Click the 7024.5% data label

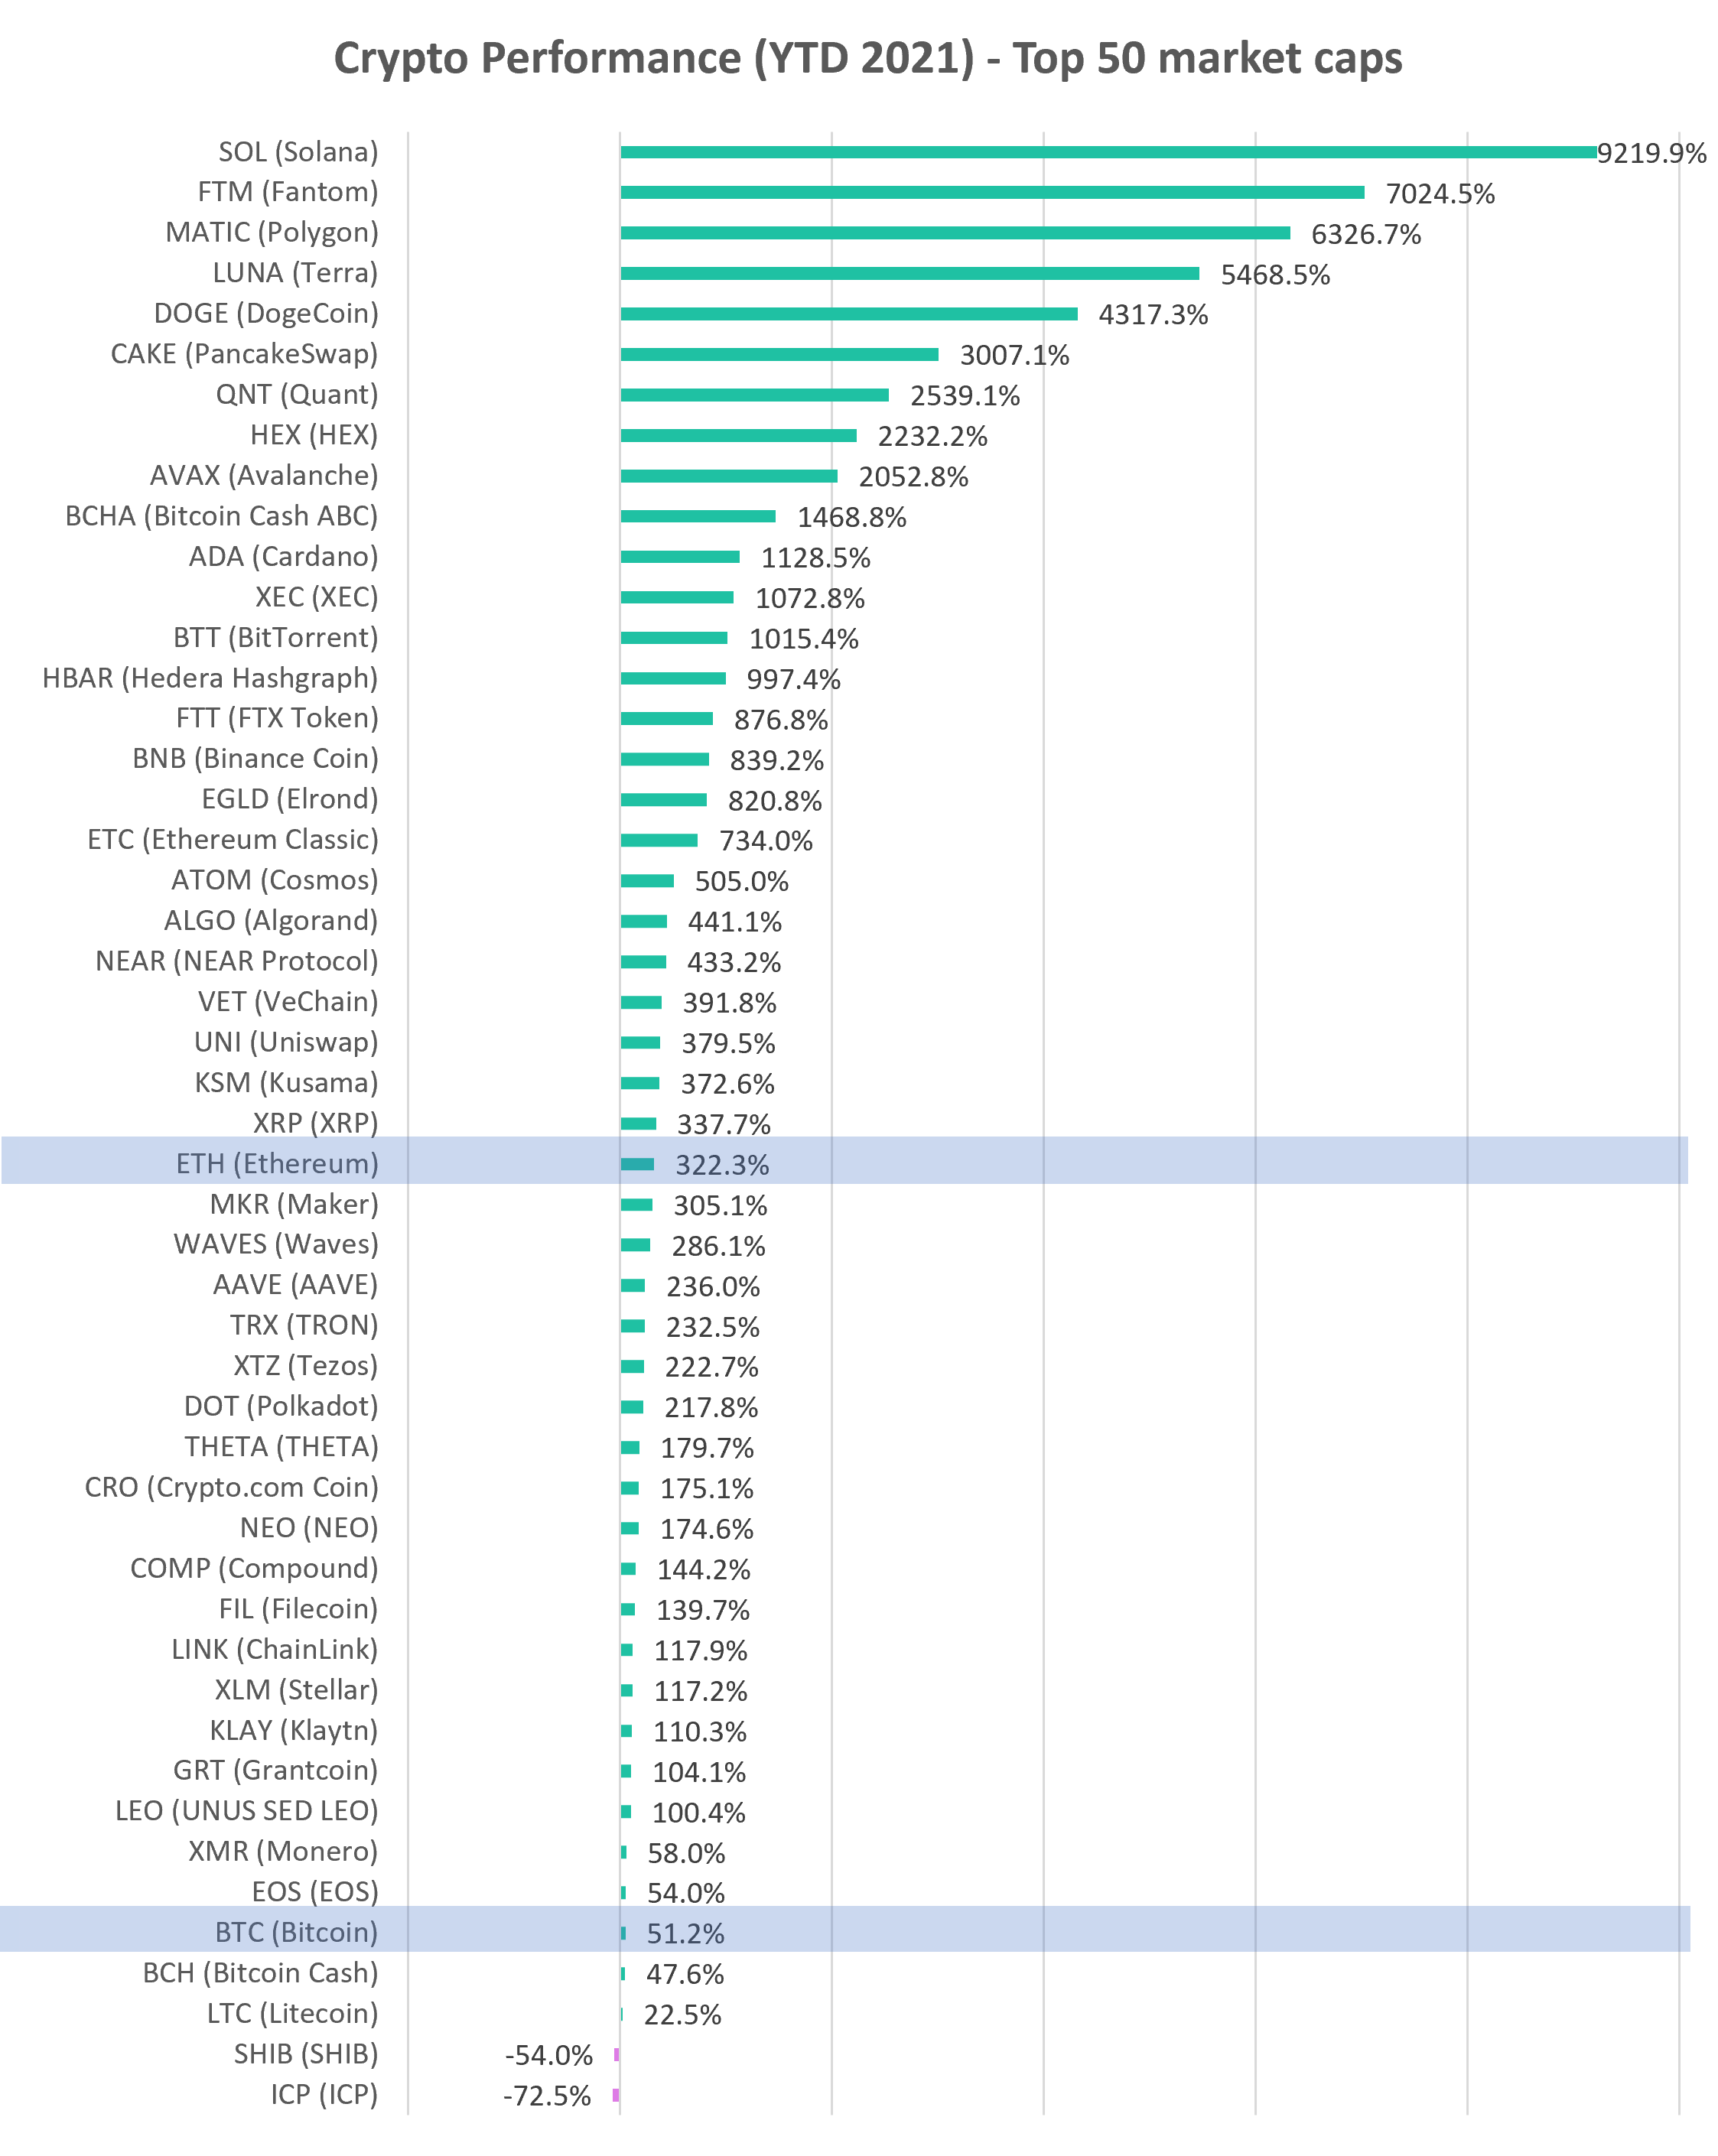pyautogui.click(x=1440, y=194)
